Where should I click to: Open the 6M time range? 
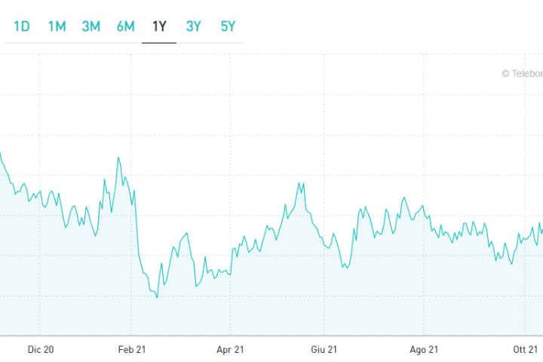click(x=125, y=26)
